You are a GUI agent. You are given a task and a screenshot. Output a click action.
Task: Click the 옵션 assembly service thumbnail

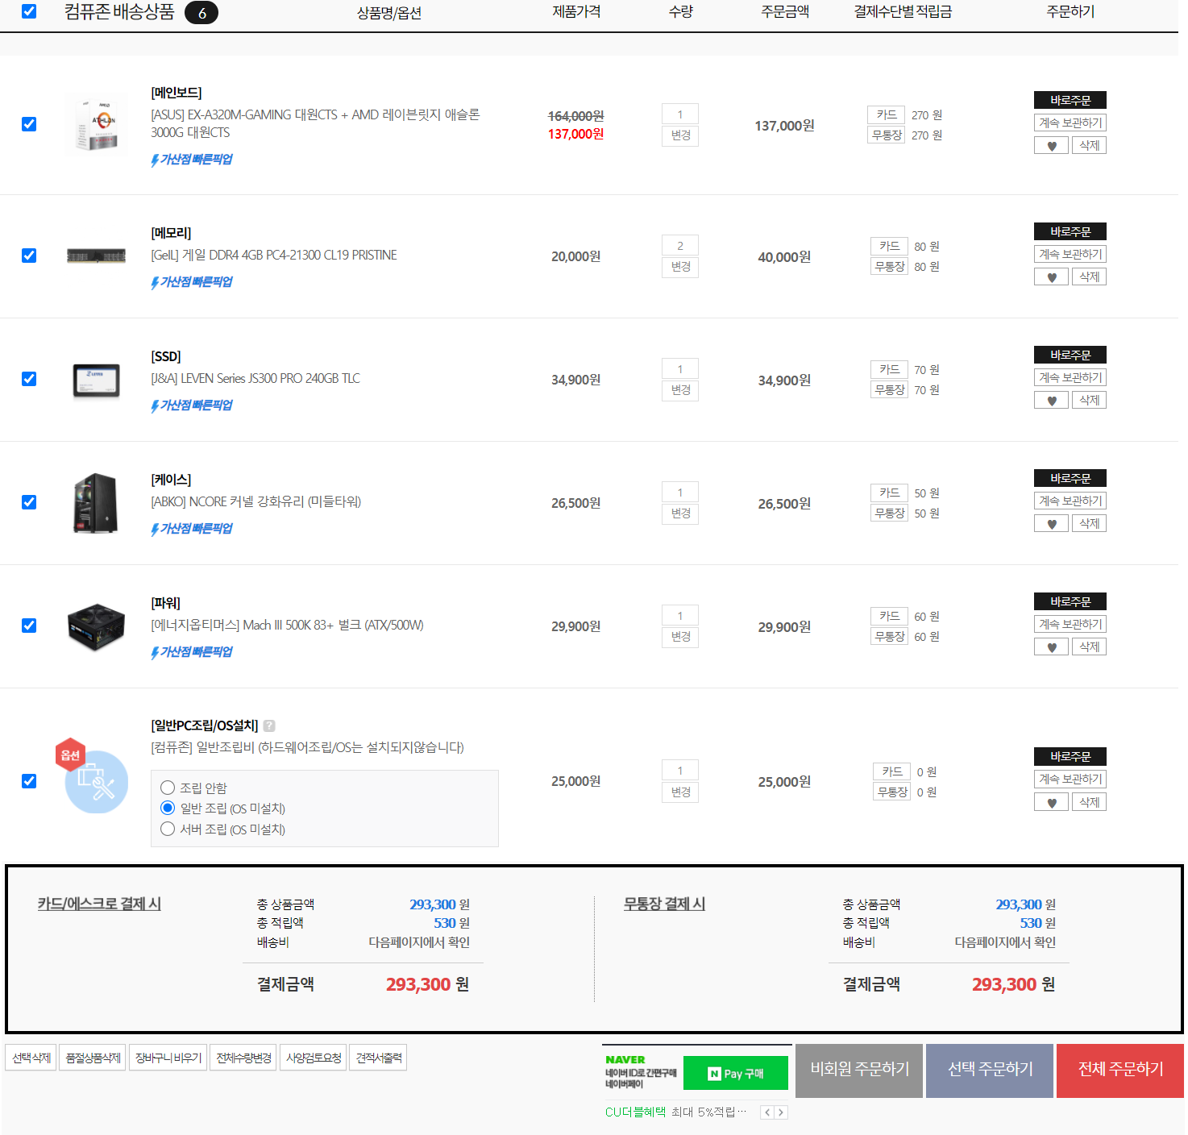(93, 777)
